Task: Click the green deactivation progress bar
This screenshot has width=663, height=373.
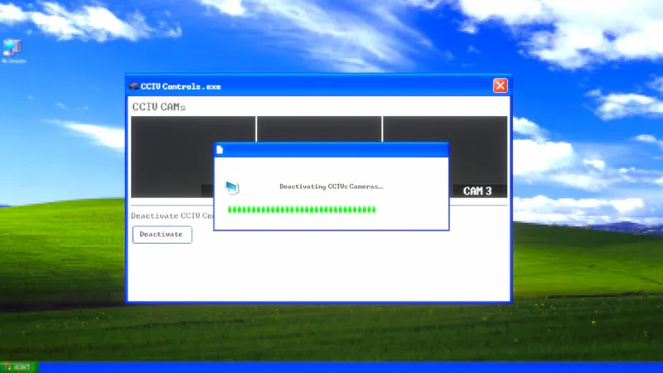Action: tap(302, 209)
